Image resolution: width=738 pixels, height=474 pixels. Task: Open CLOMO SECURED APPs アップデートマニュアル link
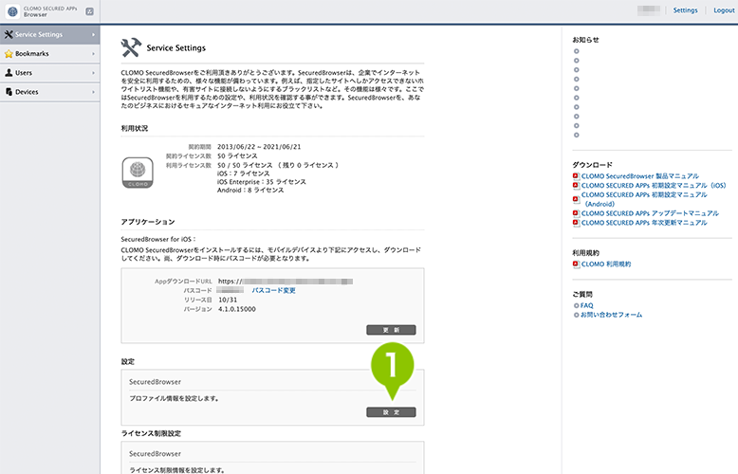650,213
